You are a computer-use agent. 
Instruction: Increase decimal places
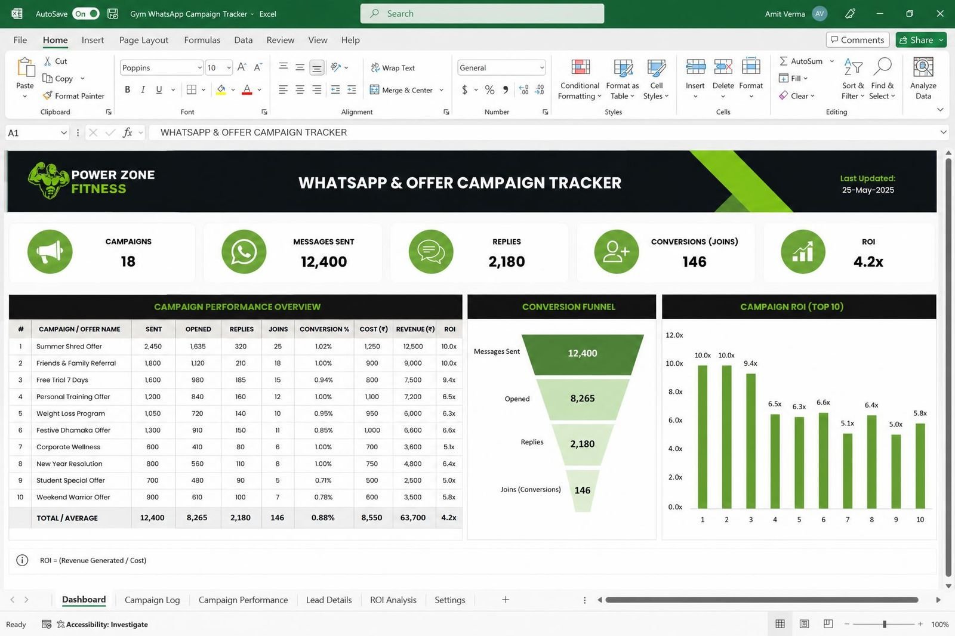523,89
